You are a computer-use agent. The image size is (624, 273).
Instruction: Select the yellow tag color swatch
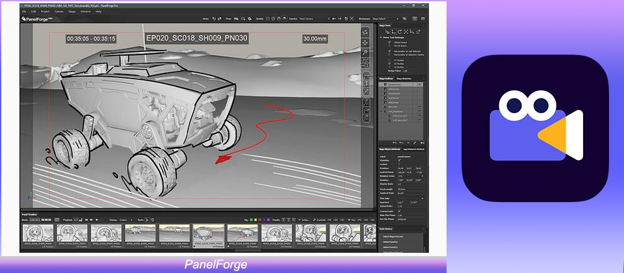255,219
